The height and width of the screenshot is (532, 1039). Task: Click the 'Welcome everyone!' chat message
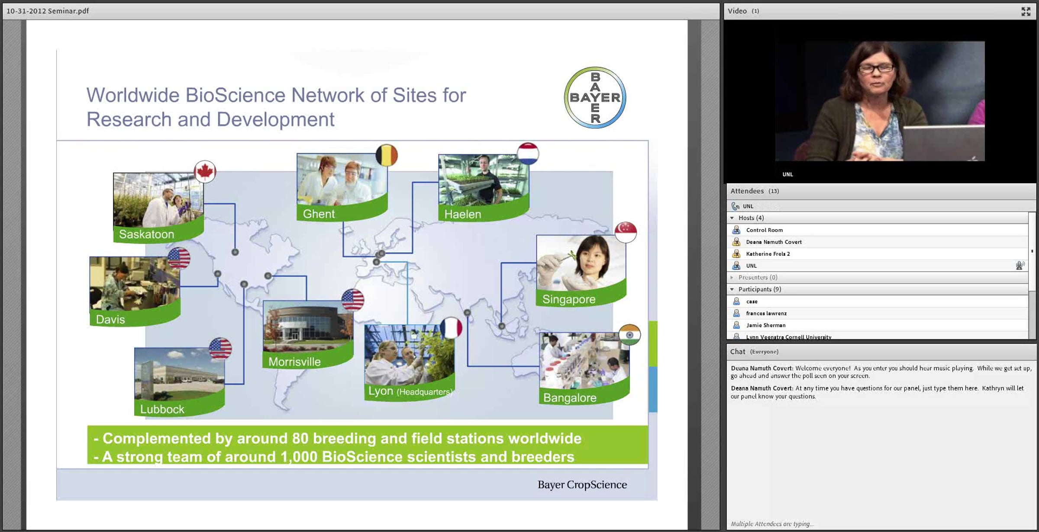(881, 372)
